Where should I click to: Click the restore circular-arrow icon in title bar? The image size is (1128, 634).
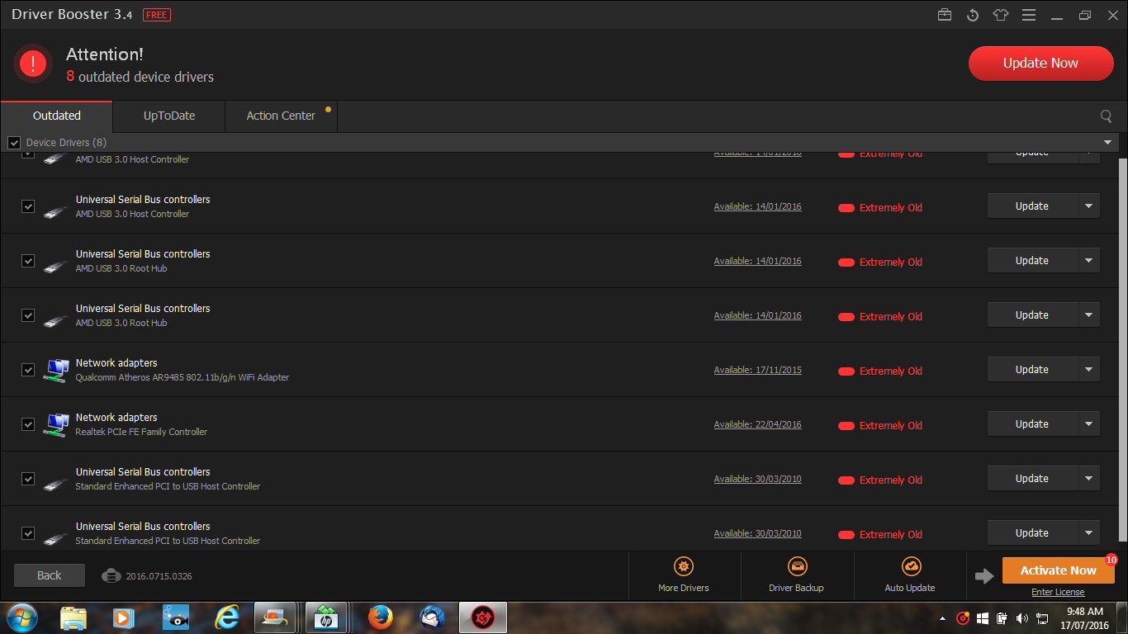click(x=973, y=15)
